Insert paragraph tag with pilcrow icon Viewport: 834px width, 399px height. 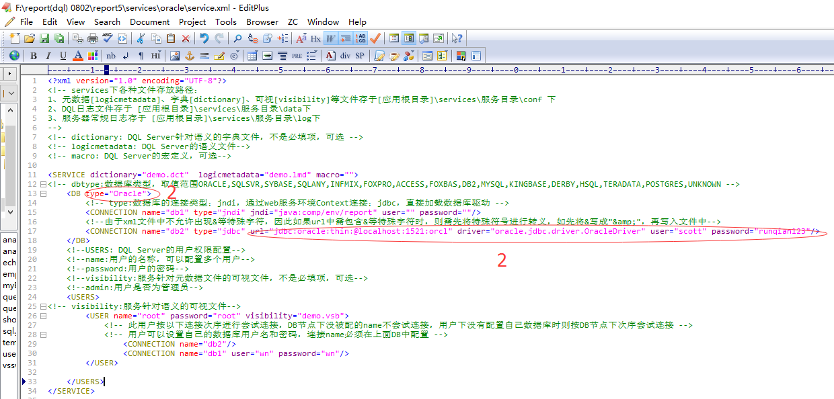tap(141, 56)
